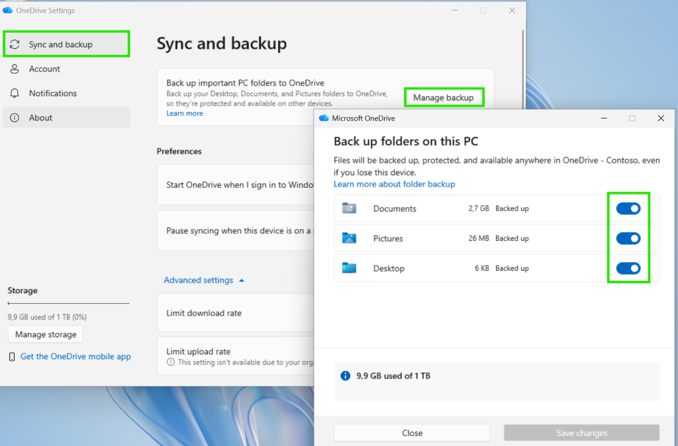678x446 pixels.
Task: Click the 6 KB size value
Action: [482, 268]
